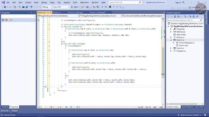The height and width of the screenshot is (117, 209).
Task: Open the Build menu
Action: coord(36,2)
